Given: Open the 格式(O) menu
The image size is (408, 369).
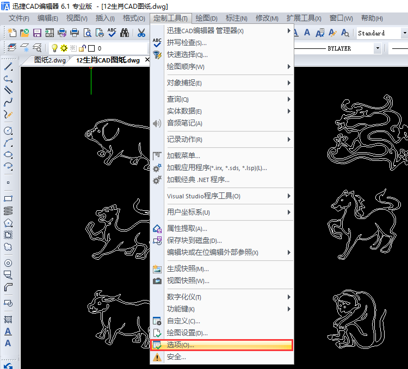Looking at the screenshot, I should click(x=134, y=18).
